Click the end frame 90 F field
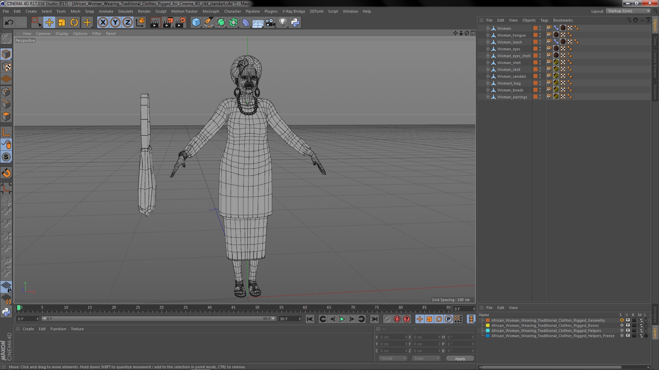This screenshot has height=370, width=659. (290, 319)
